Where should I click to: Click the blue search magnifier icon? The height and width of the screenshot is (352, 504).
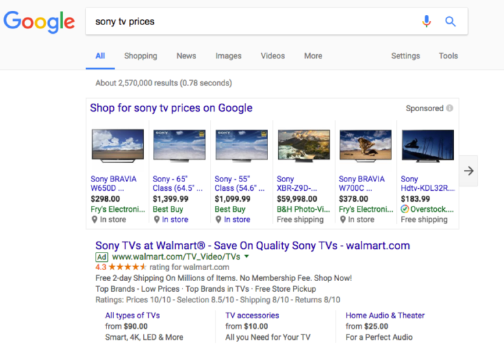450,22
